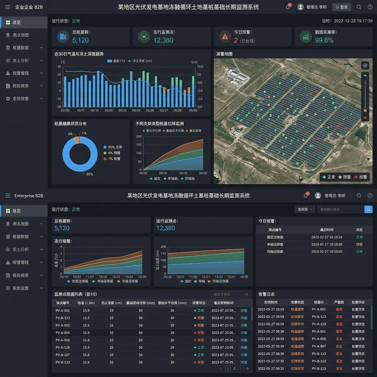
Task: Click the blue search button icon
Action: pyautogui.click(x=368, y=209)
